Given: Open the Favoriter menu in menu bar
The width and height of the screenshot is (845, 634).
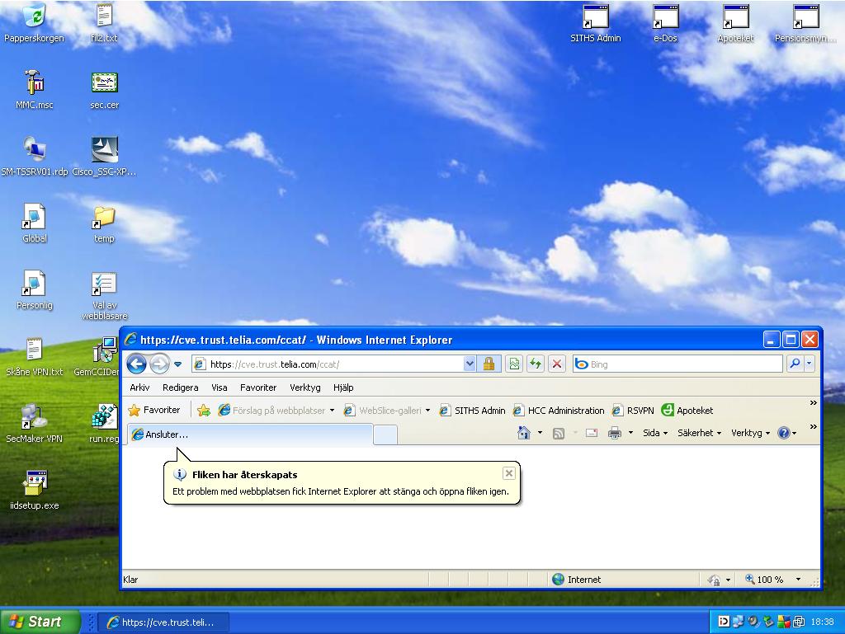Looking at the screenshot, I should click(x=258, y=387).
